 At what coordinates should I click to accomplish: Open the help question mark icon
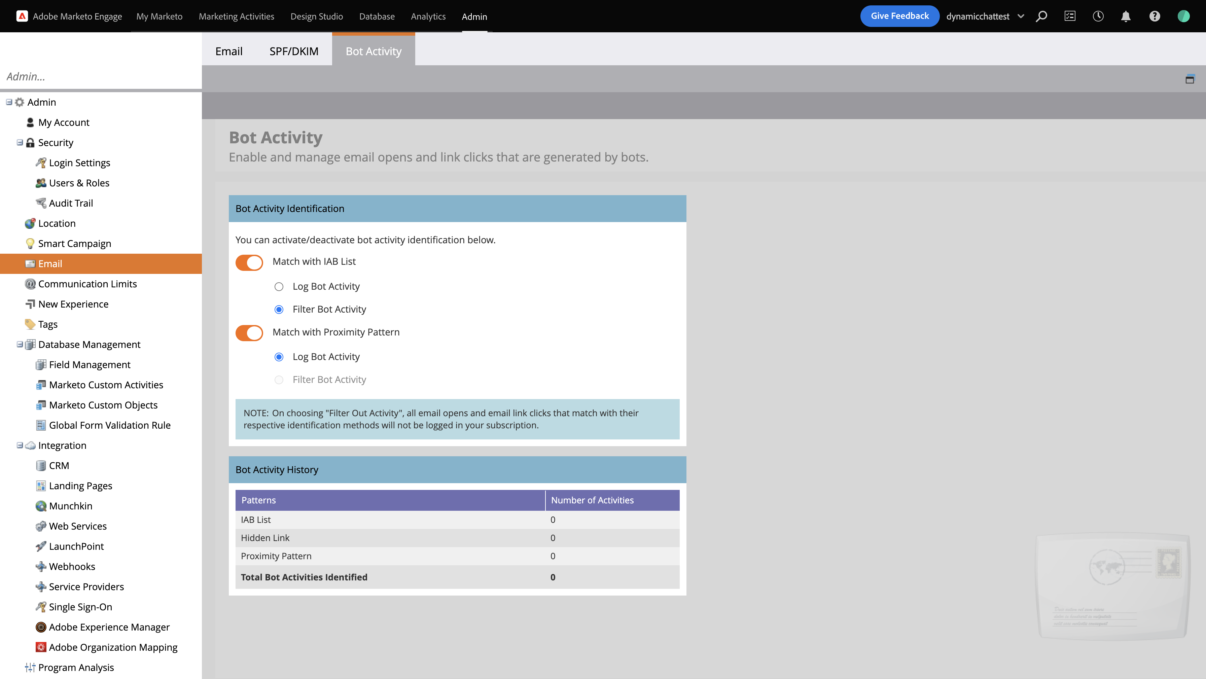[x=1155, y=16]
